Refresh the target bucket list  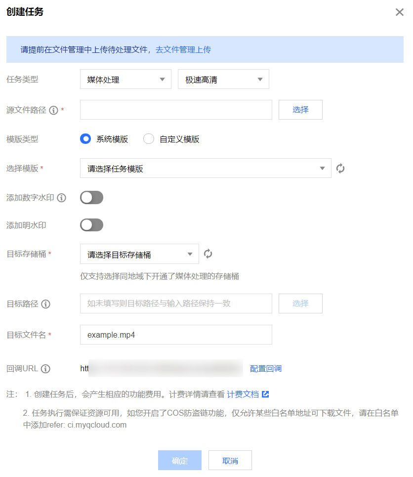pos(208,254)
